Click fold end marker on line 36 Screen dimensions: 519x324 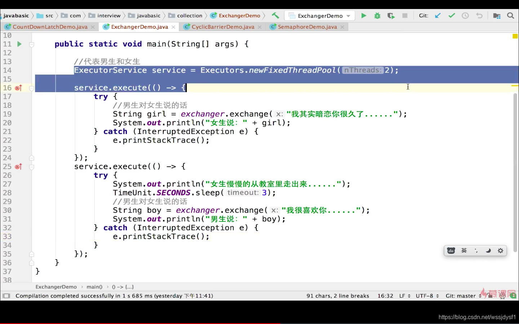[32, 263]
